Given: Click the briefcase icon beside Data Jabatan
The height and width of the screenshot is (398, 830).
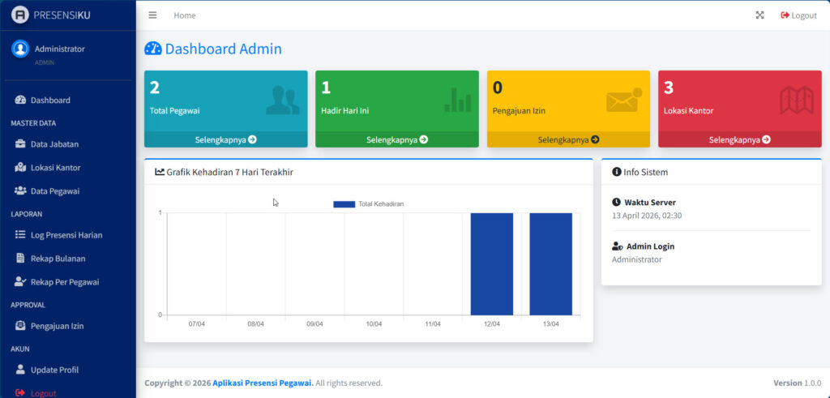Looking at the screenshot, I should tap(20, 144).
